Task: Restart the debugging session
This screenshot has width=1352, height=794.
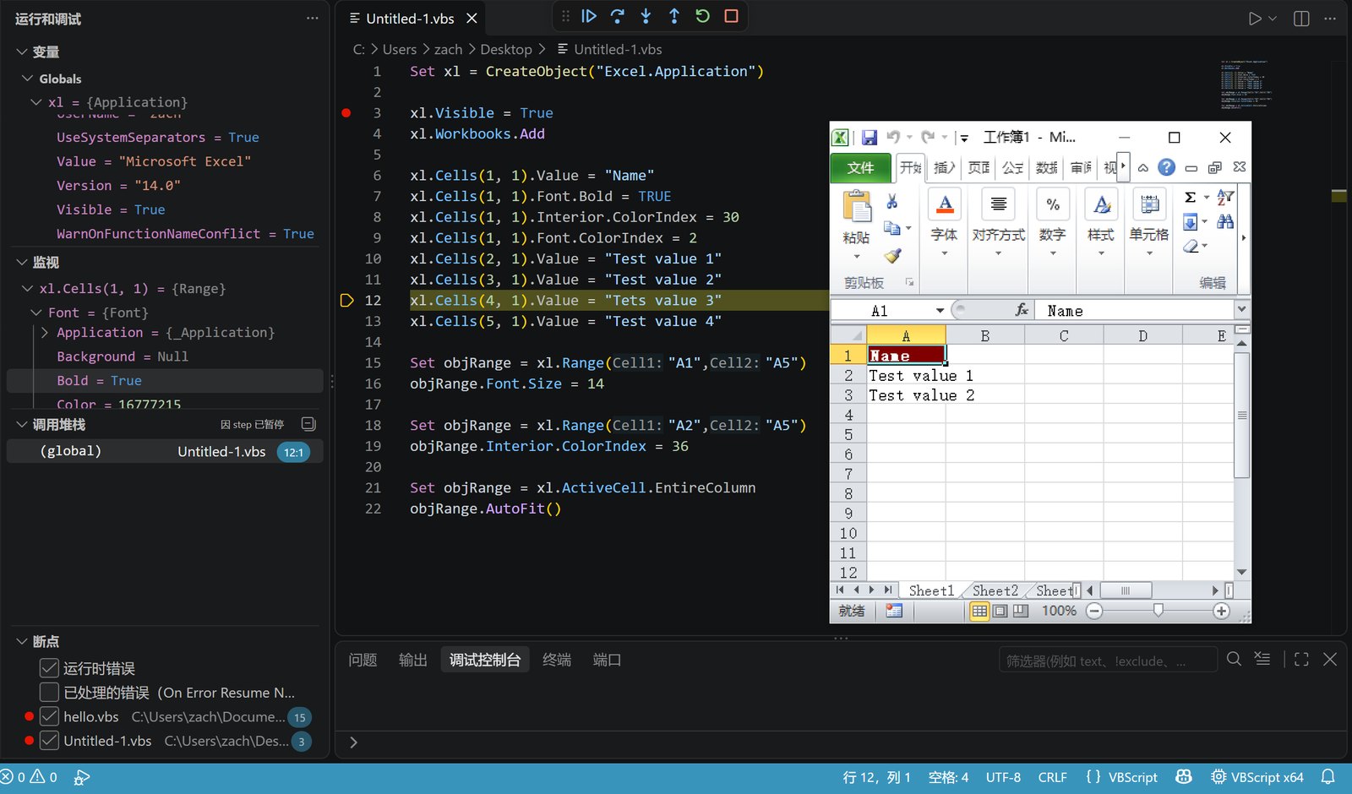Action: (702, 16)
